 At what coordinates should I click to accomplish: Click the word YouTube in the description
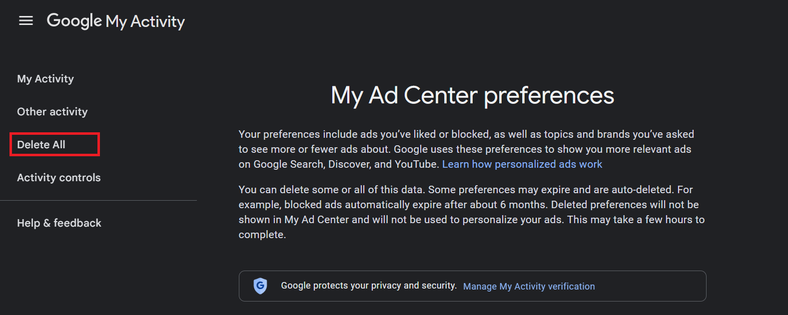pos(416,164)
